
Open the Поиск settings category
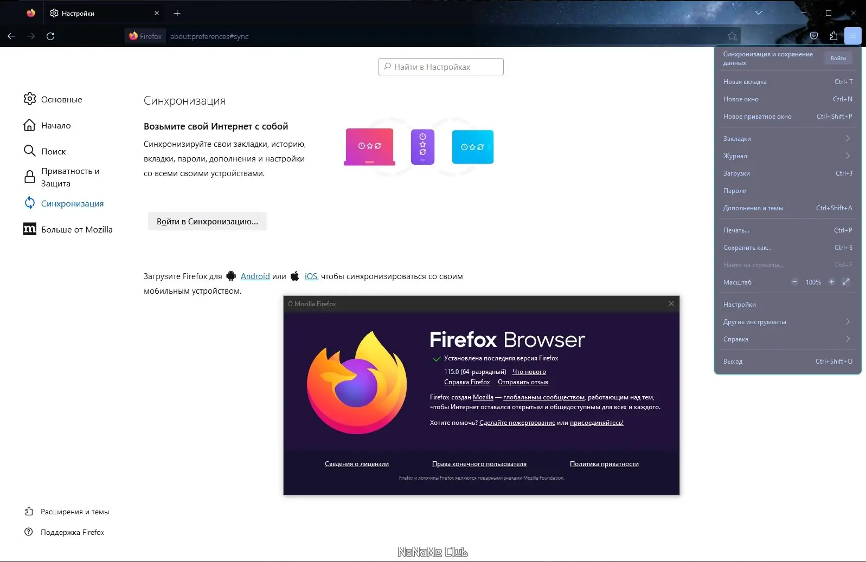44,151
